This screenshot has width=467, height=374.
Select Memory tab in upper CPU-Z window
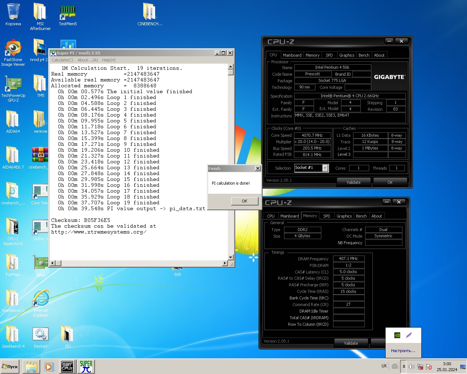[313, 55]
